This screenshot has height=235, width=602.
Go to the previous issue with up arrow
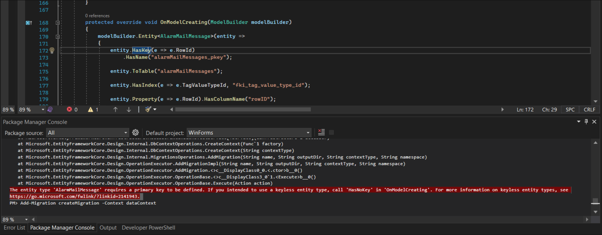(115, 110)
